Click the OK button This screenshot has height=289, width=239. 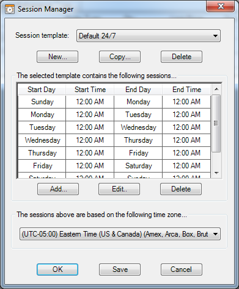57,269
